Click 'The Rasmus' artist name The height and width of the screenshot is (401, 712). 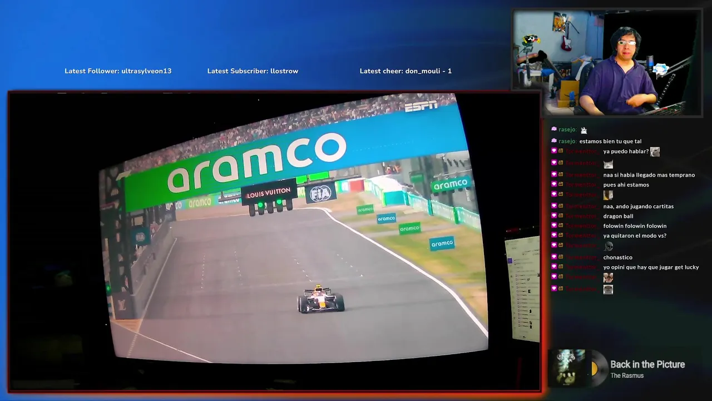tap(627, 376)
